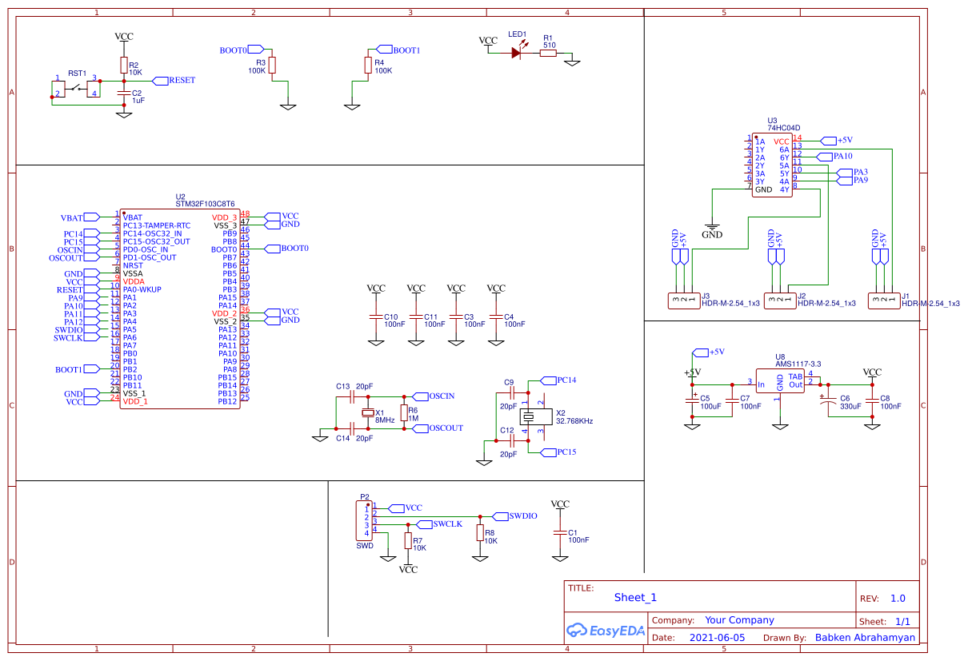
Task: Select capacitor C5 100uF symbol
Action: coord(692,399)
